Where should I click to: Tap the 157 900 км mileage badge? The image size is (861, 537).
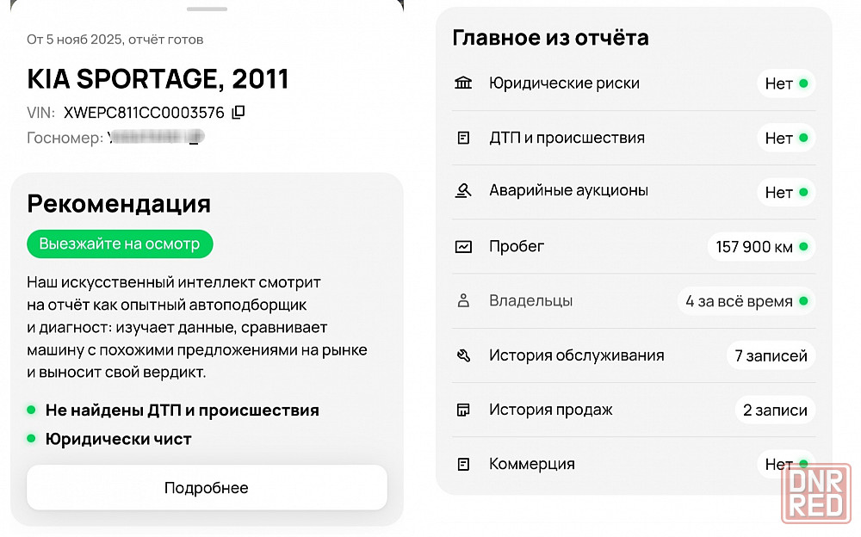tap(761, 247)
